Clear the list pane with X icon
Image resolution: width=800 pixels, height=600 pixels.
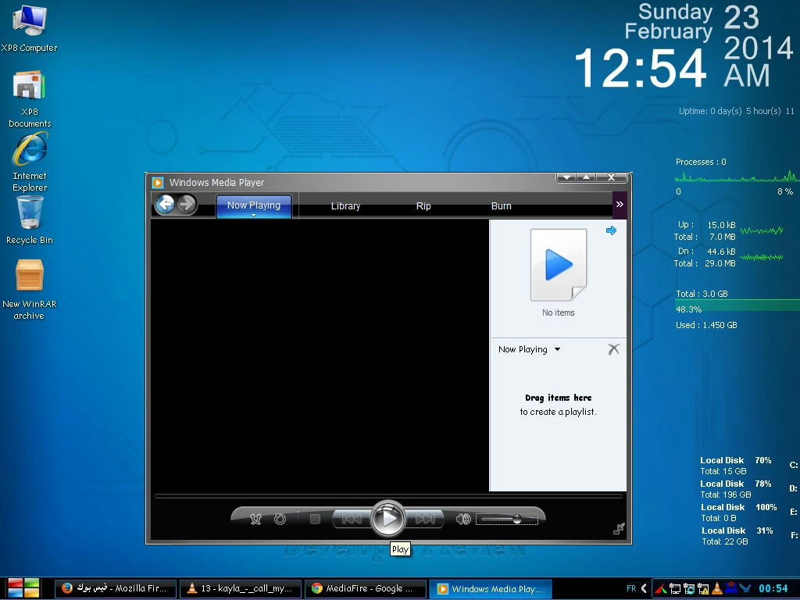pyautogui.click(x=614, y=349)
